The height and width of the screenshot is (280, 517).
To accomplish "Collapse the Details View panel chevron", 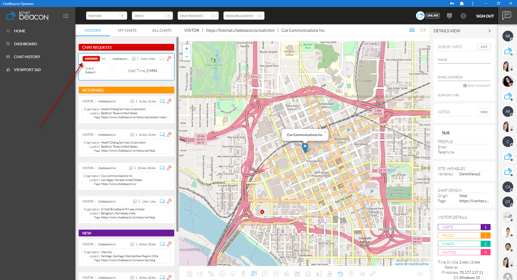I will (x=490, y=31).
